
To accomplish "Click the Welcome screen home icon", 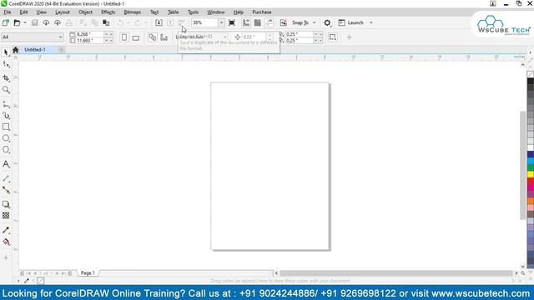I will click(15, 50).
